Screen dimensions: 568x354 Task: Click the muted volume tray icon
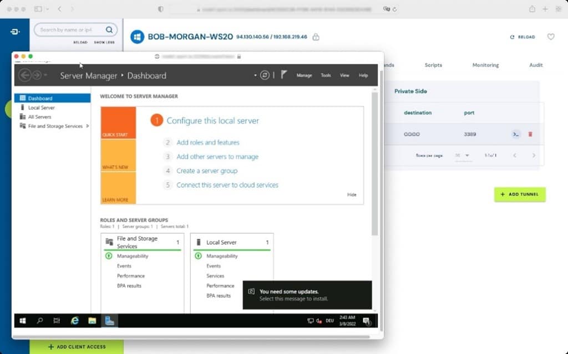(x=319, y=321)
